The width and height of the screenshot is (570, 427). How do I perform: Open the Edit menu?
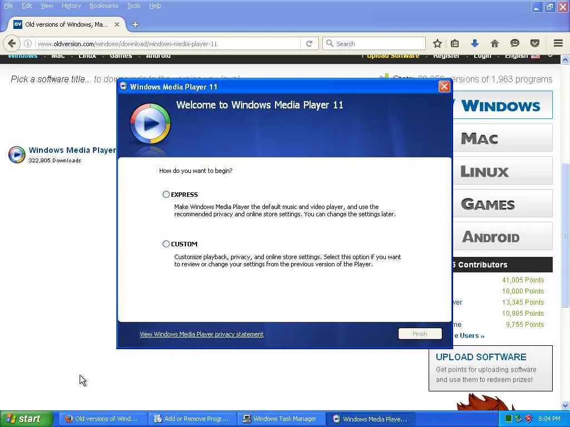pyautogui.click(x=27, y=6)
